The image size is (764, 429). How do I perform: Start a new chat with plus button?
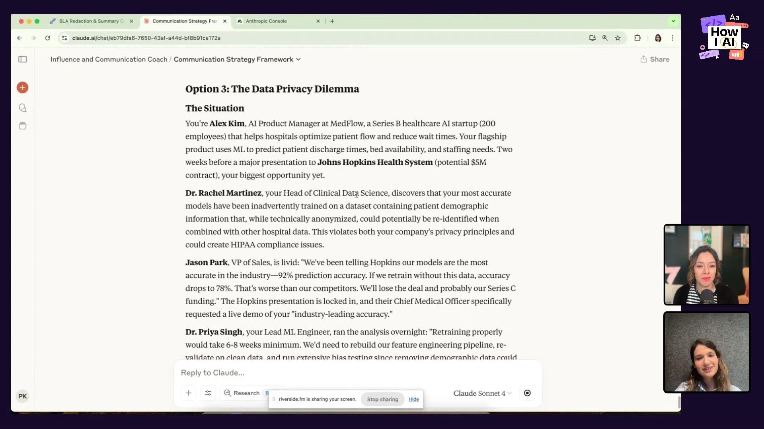23,87
